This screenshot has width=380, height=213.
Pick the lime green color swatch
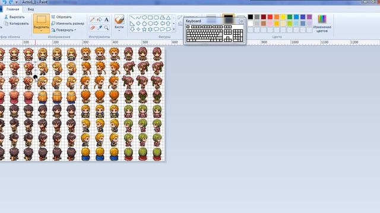[290, 24]
